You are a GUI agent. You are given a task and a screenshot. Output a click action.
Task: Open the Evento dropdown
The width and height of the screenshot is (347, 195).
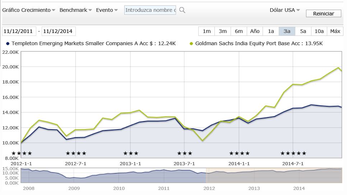(107, 10)
